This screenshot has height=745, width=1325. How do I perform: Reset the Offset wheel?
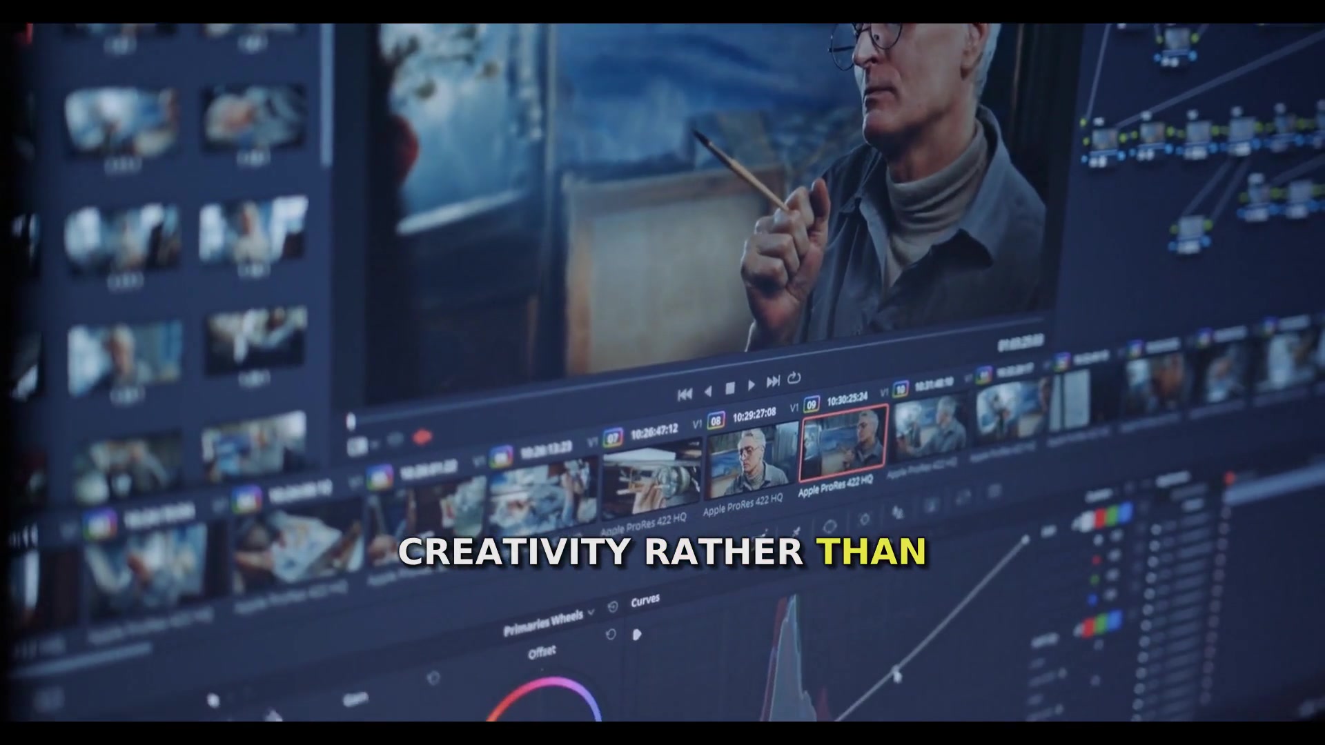[x=611, y=635]
